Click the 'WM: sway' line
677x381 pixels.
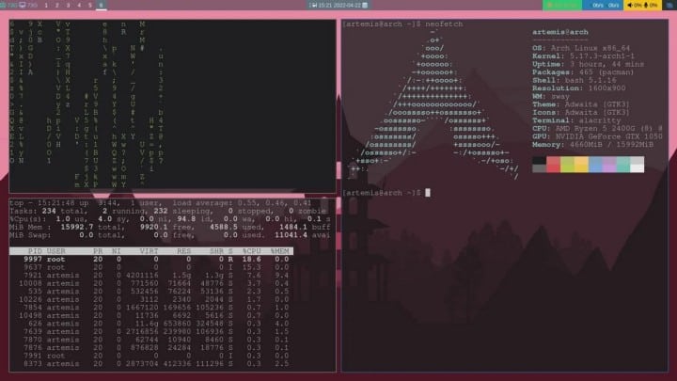tap(551, 96)
